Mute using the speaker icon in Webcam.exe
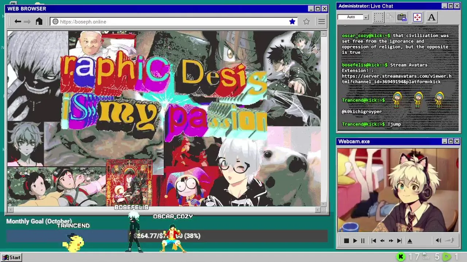Viewport: 467px width, 262px height. 439,240
